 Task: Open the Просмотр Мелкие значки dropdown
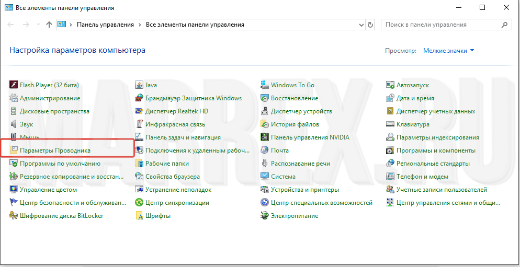(x=449, y=51)
